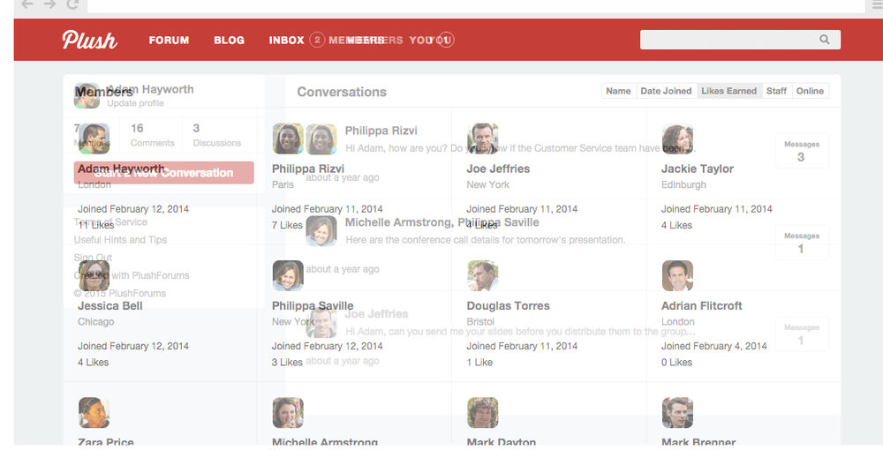This screenshot has height=450, width=883.
Task: Select the Likes Earned sort tab
Action: (728, 91)
